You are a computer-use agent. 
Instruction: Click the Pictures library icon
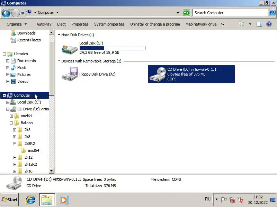(13, 75)
